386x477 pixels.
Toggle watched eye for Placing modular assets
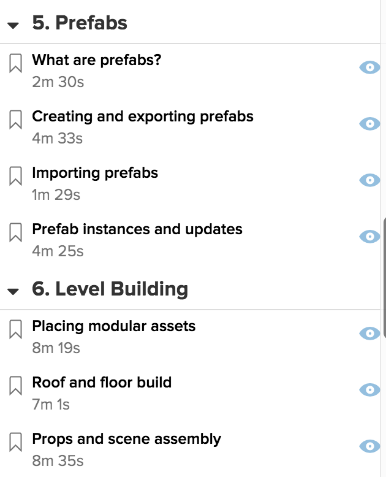[369, 334]
